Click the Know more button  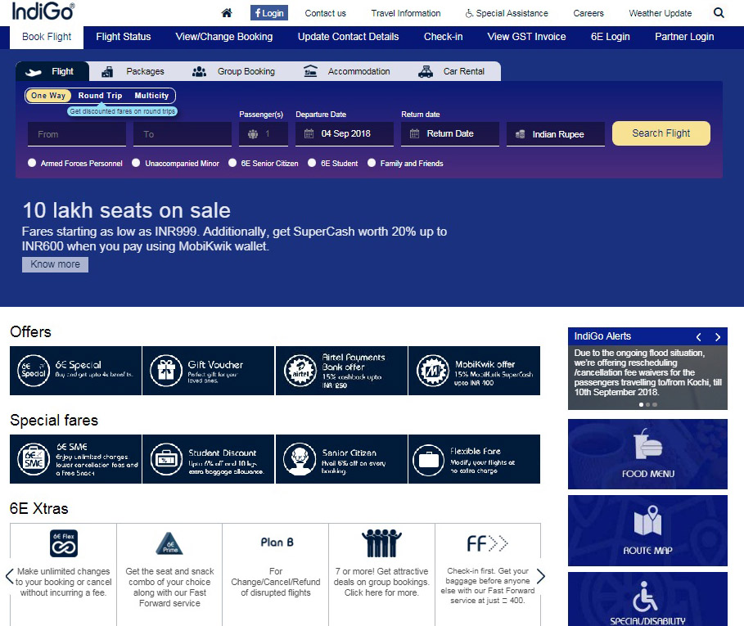coord(55,264)
